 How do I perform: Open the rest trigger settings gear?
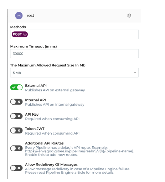tap(129, 16)
